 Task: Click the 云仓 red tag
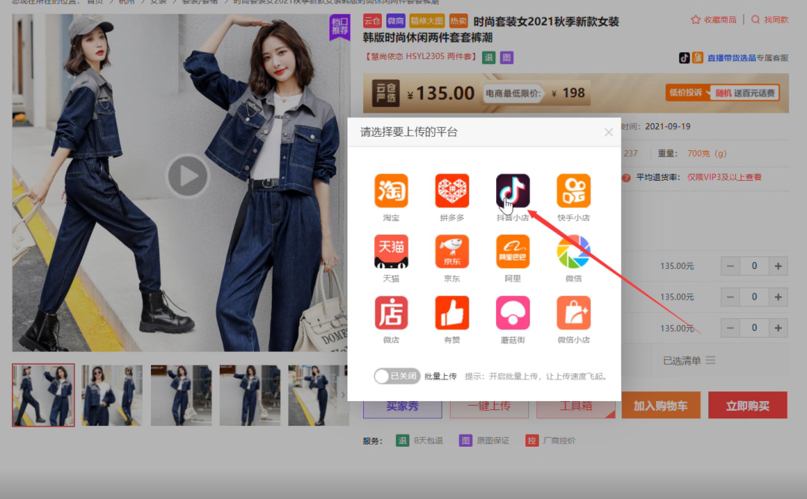[372, 21]
